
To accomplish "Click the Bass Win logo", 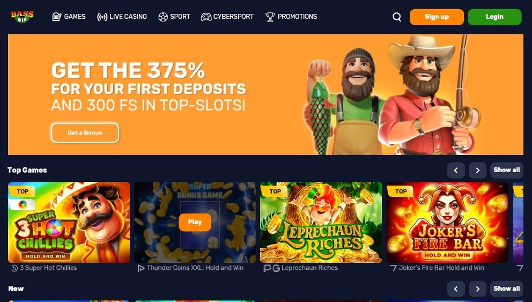I will pyautogui.click(x=22, y=17).
